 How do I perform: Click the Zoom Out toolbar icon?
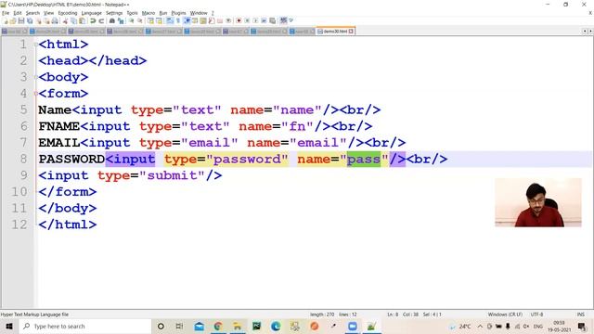pos(140,20)
